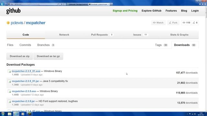Screen dimensions: 207x116
Task: Click the Watch button
Action: click(x=158, y=23)
